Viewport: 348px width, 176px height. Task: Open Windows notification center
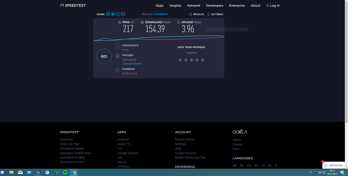pos(342,173)
